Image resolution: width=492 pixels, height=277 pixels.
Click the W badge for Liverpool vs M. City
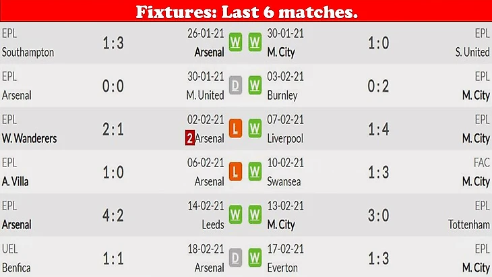click(255, 128)
